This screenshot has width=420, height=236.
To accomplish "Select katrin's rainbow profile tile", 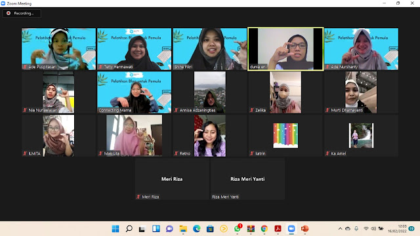I will point(285,136).
